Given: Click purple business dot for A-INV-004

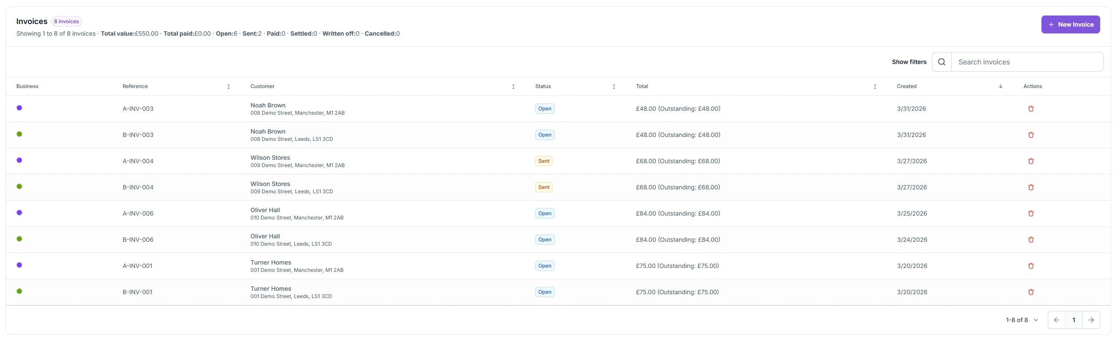Looking at the screenshot, I should (19, 160).
